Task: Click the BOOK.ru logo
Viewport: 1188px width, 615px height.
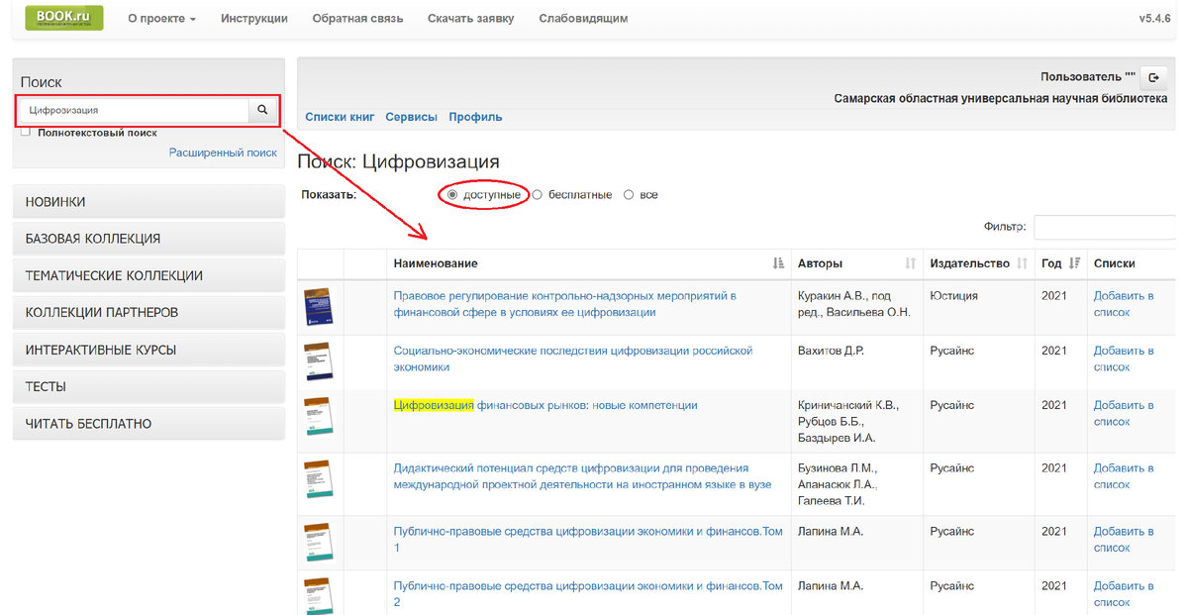Action: tap(64, 18)
